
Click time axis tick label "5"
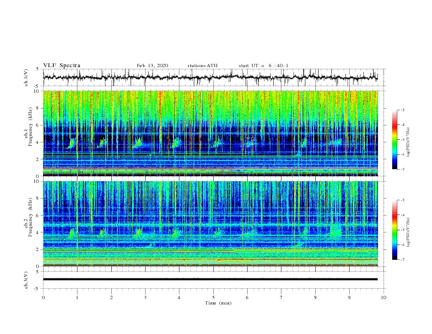click(213, 297)
